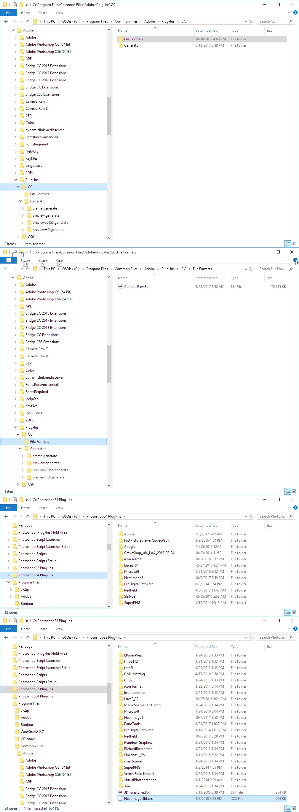Click Properties checkmark icon in Plug-Ins\CC title bar

click(15, 5)
